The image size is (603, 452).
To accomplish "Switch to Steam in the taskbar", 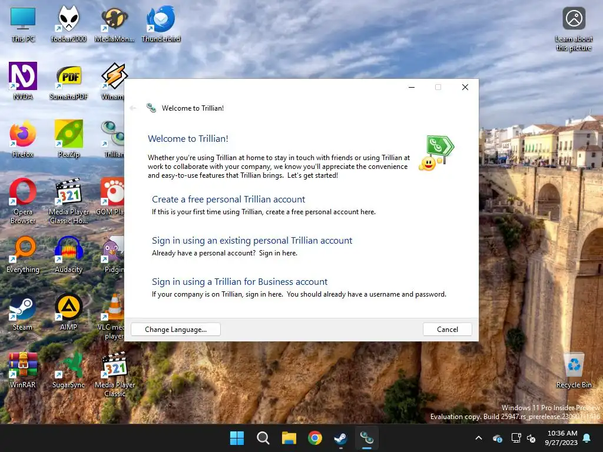I will 341,438.
